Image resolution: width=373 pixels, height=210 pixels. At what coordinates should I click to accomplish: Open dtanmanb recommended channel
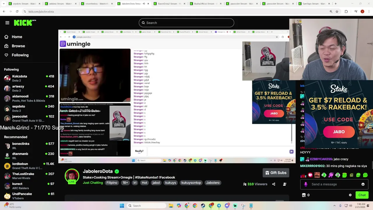tap(29, 156)
